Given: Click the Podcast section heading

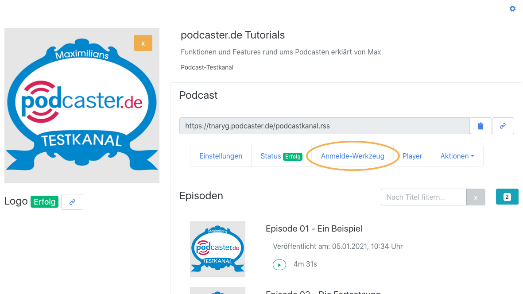Looking at the screenshot, I should [x=198, y=95].
